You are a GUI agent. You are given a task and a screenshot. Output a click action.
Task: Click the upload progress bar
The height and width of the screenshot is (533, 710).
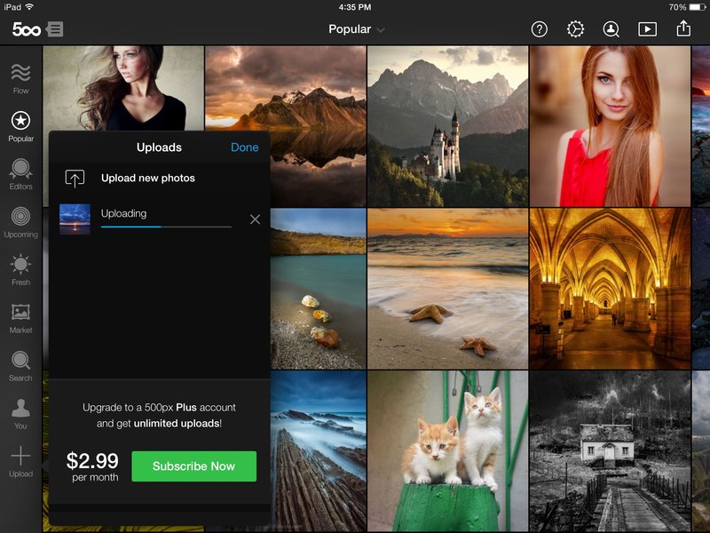click(166, 227)
